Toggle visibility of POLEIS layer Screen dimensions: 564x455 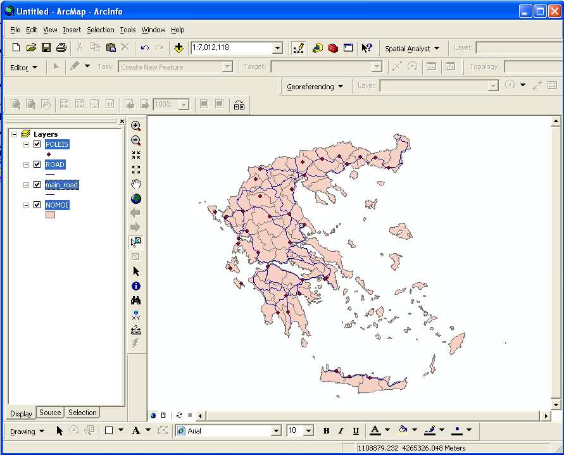click(x=37, y=144)
